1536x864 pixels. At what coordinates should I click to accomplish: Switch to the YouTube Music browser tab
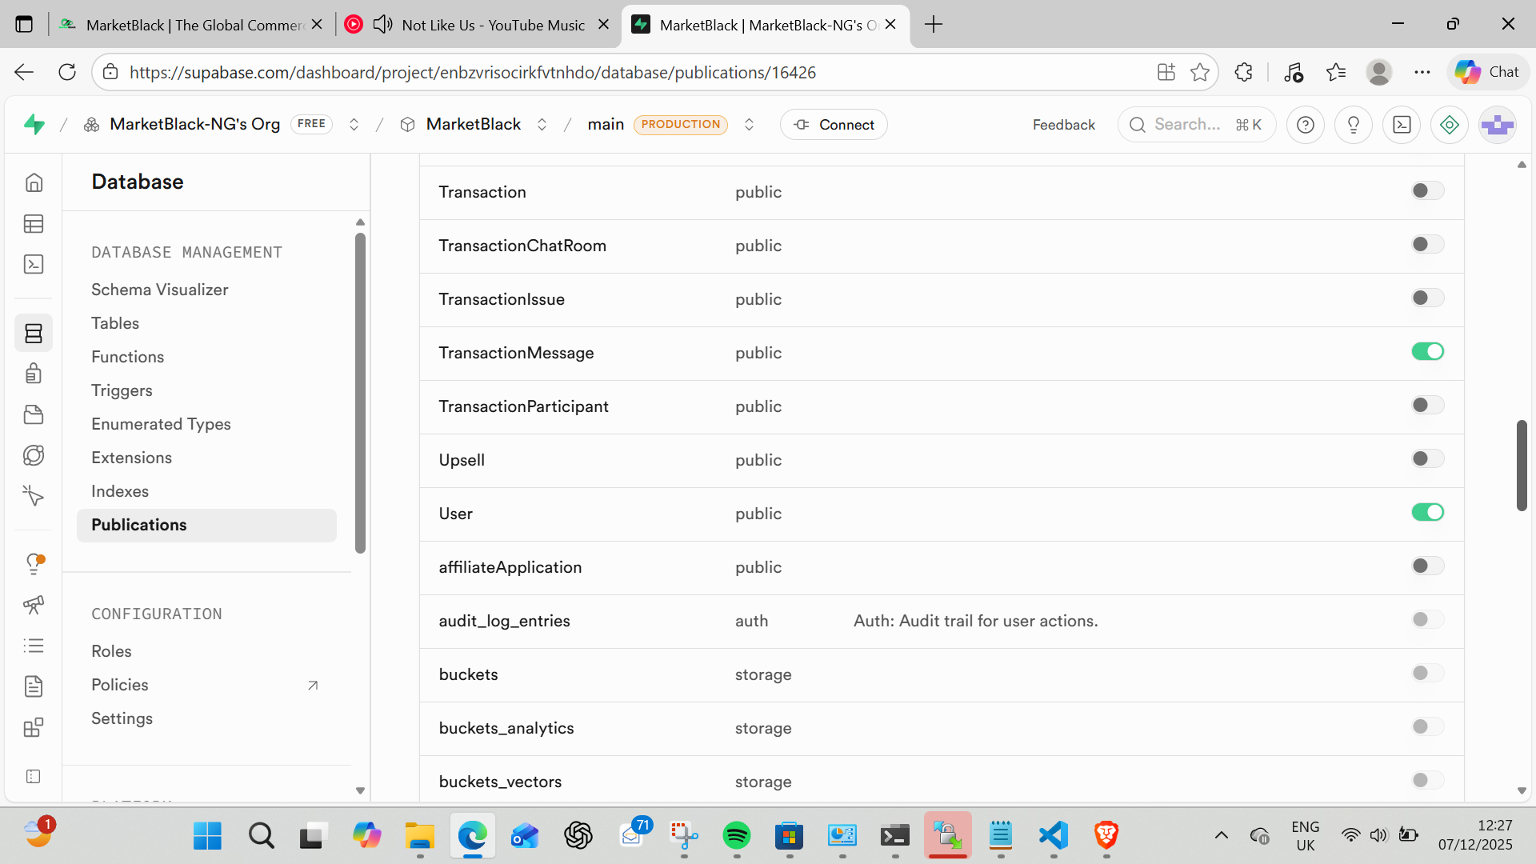coord(493,25)
